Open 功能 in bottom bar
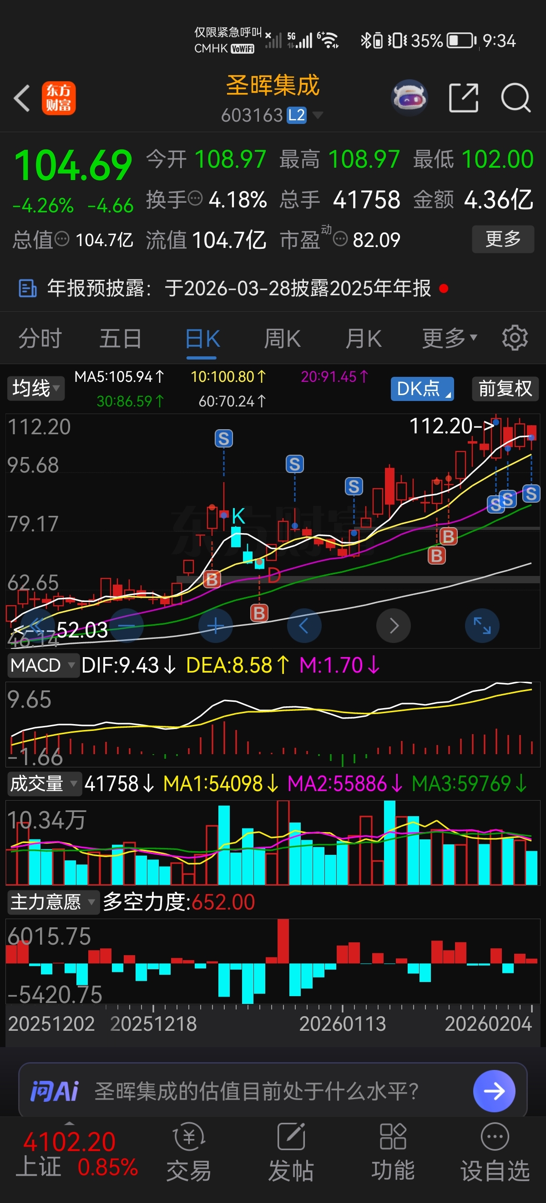This screenshot has width=546, height=1203. pos(393,1152)
